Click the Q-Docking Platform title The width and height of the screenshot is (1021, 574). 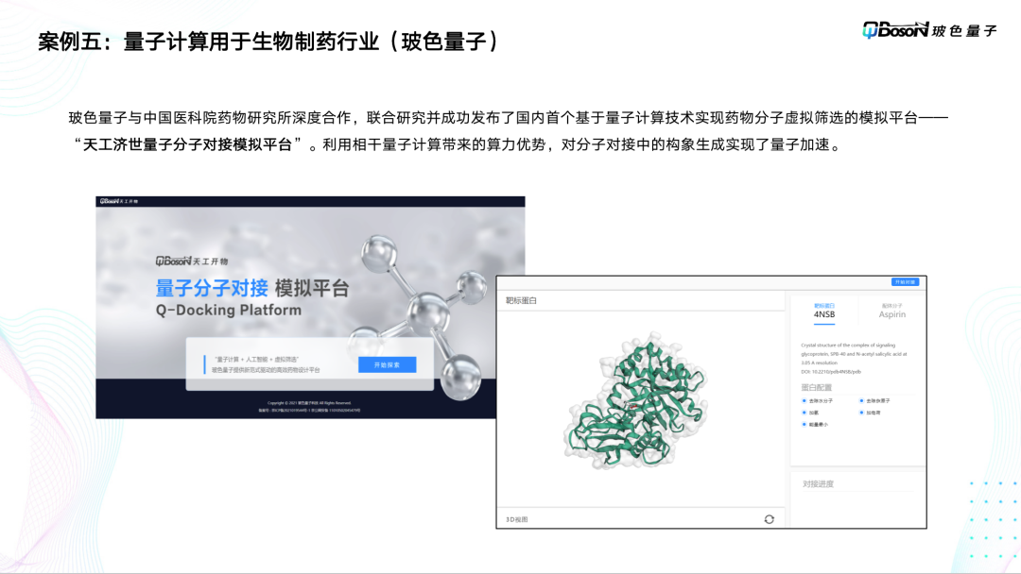[229, 310]
